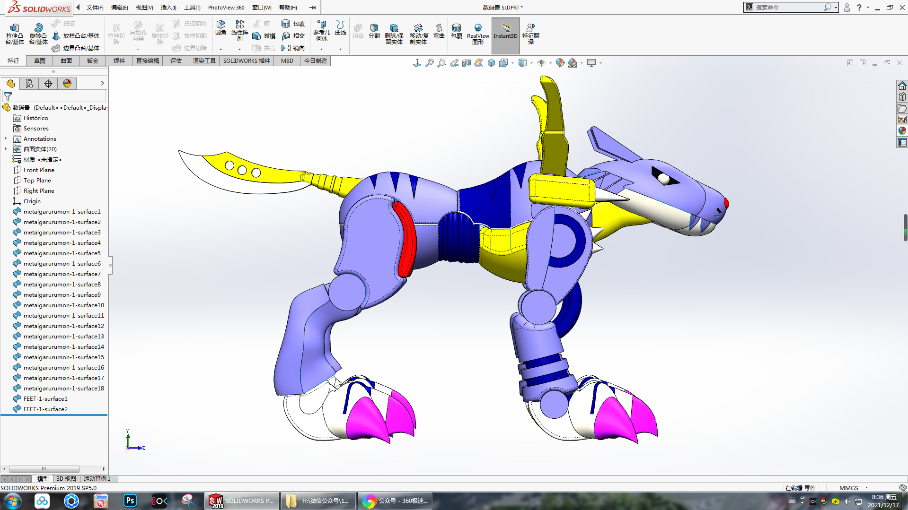Select metalgarurumon-1-surface10 in tree
This screenshot has height=510, width=908.
click(64, 305)
